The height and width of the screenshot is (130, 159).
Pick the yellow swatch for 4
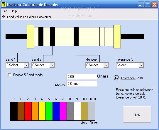click(42, 111)
